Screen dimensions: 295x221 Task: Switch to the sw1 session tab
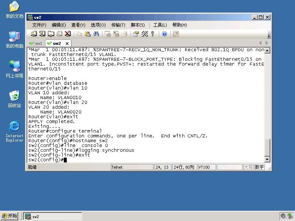[x=36, y=43]
